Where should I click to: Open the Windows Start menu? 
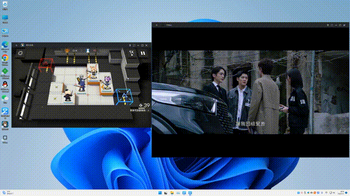coord(160,193)
